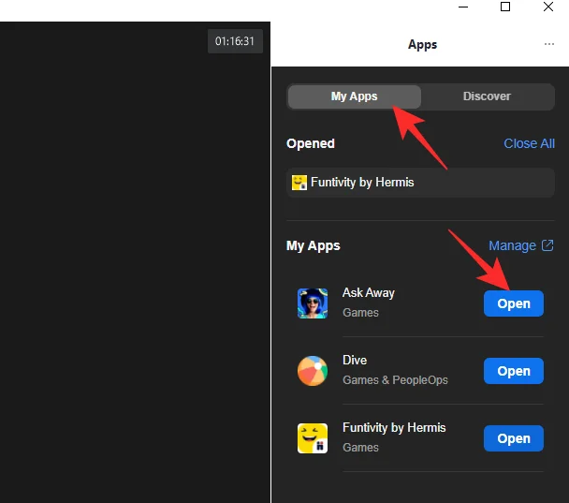Click the Dive beach ball icon
The image size is (569, 503).
coord(313,371)
